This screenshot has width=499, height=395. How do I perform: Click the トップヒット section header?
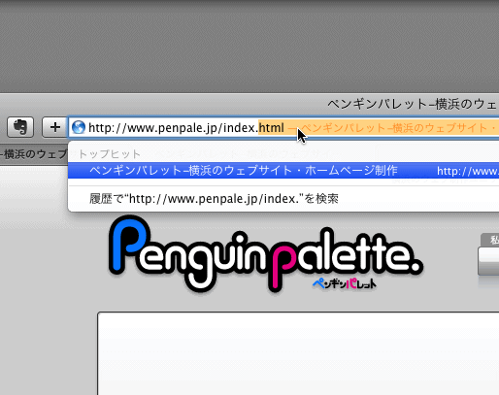[x=110, y=154]
